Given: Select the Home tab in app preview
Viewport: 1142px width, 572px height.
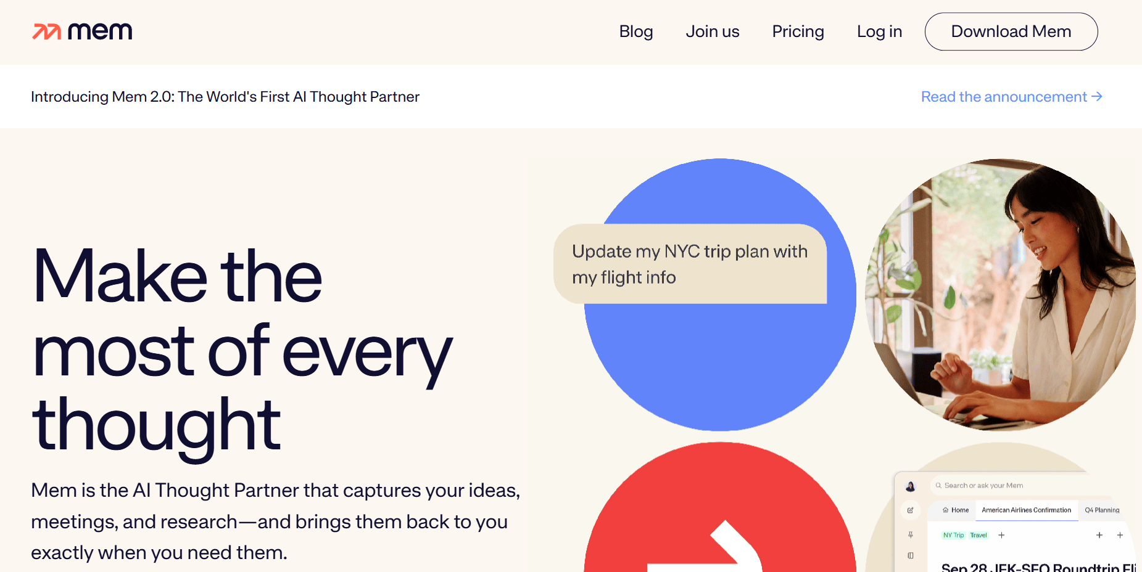Looking at the screenshot, I should click(956, 510).
